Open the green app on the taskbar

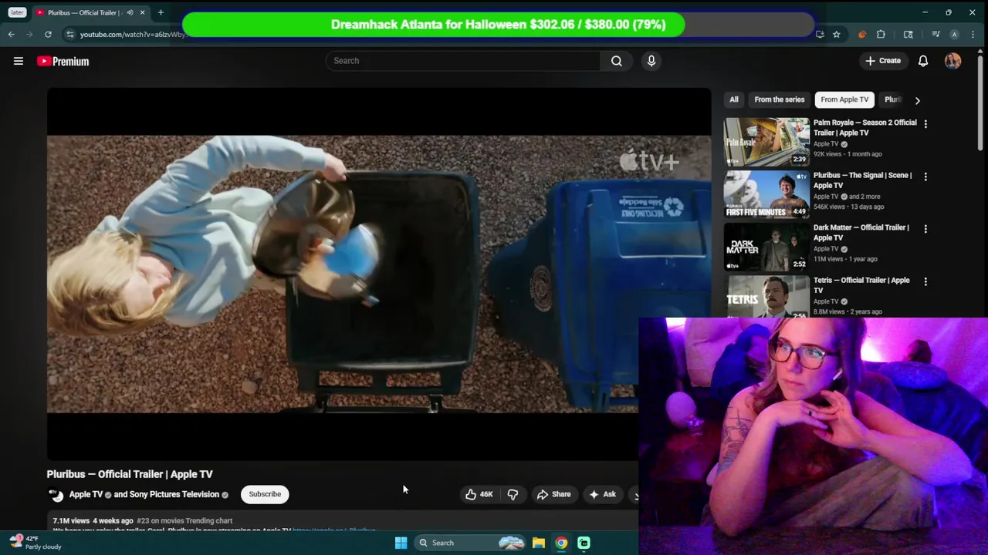tap(584, 543)
